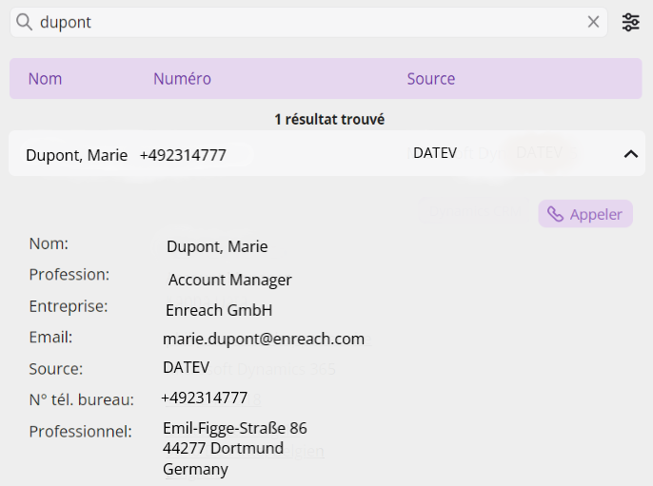Sort results by the Nom column header

pos(45,79)
